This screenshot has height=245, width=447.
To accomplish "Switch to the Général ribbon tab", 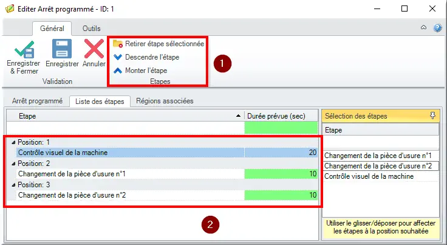I will (52, 29).
